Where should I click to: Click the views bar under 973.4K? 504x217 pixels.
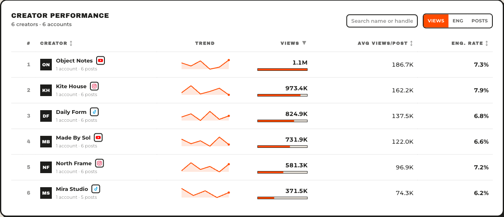coord(282,95)
